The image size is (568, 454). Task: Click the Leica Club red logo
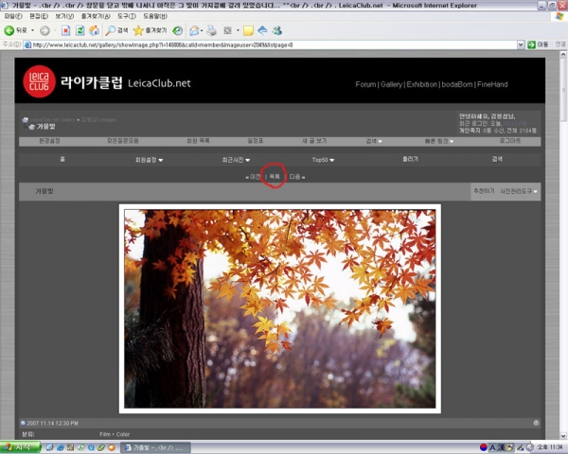click(x=39, y=84)
